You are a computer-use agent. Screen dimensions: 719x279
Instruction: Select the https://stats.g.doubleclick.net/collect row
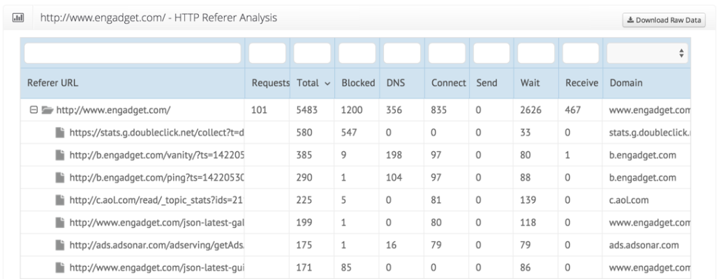point(355,133)
